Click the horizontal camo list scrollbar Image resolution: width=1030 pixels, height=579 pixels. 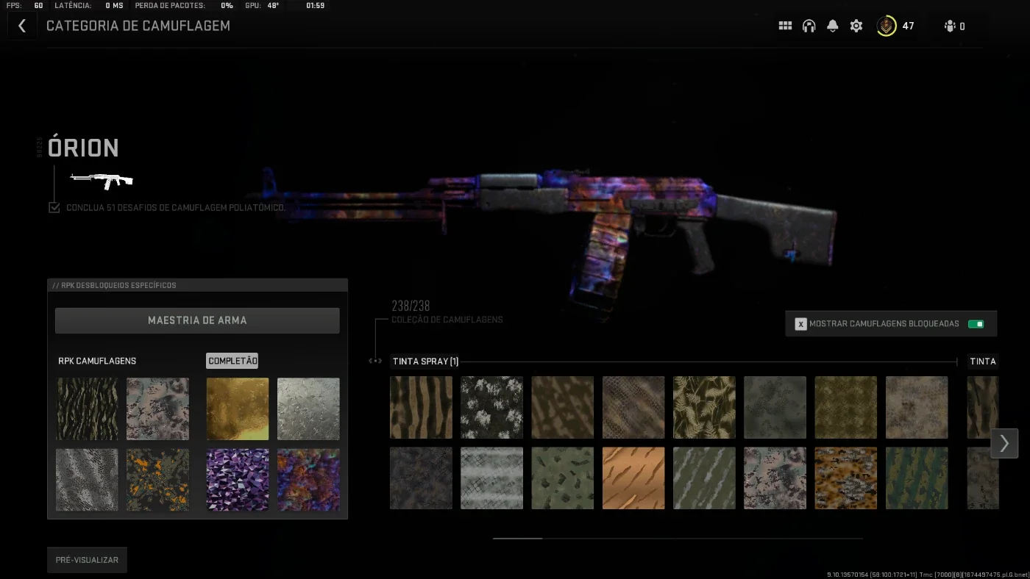coord(678,539)
